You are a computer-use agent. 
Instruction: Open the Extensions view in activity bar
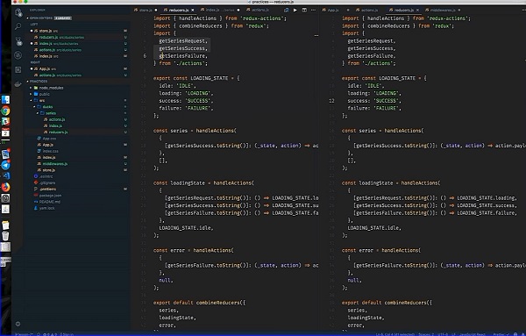[18, 69]
